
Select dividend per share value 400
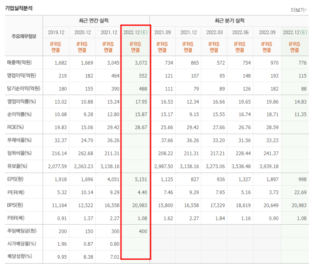coord(143,231)
